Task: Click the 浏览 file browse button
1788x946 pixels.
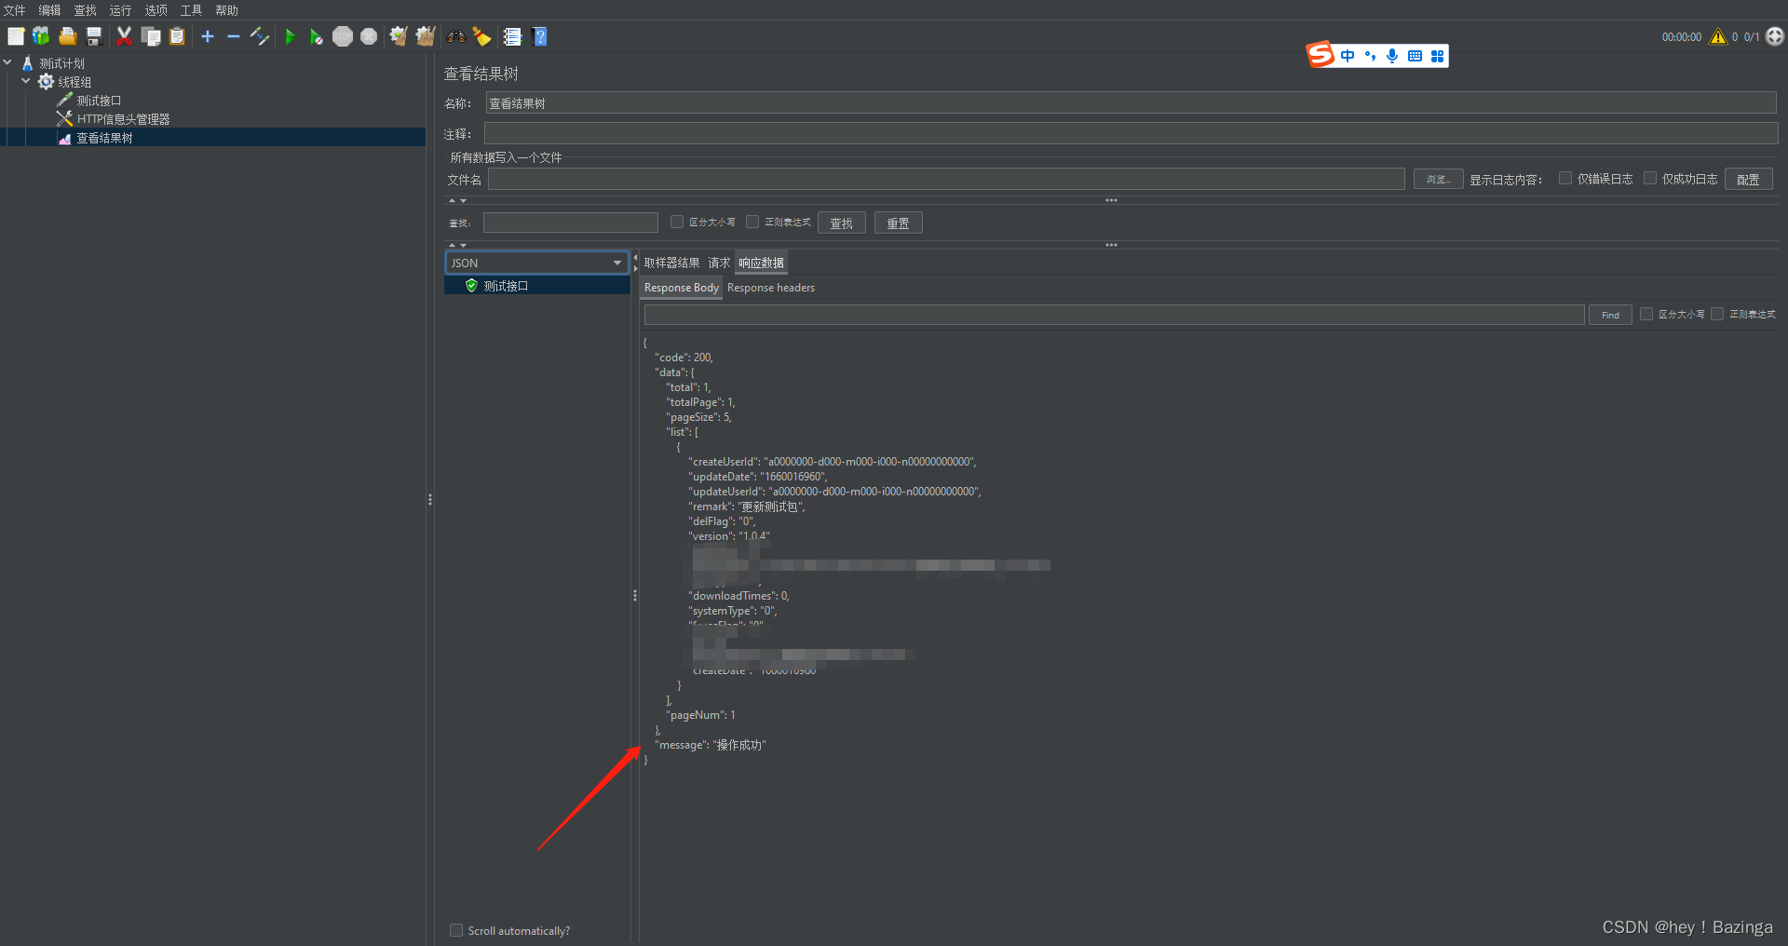Action: pyautogui.click(x=1438, y=179)
